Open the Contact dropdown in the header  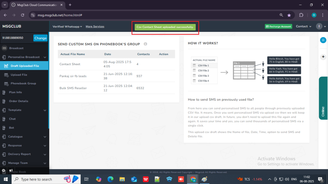303,27
